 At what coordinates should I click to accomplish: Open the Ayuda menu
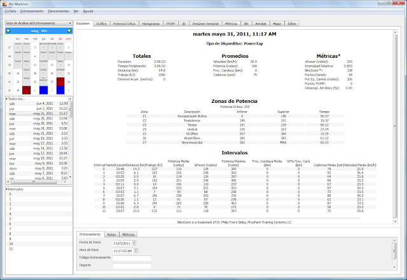point(88,11)
